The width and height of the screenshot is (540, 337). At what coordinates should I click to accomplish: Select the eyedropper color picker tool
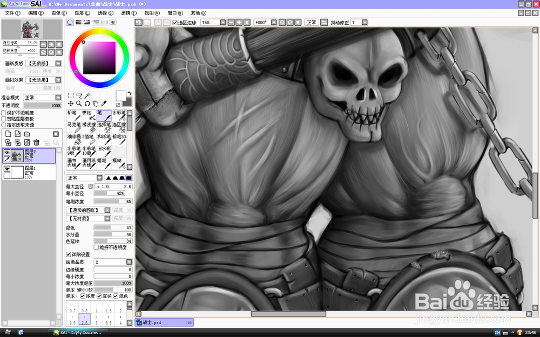[x=104, y=104]
